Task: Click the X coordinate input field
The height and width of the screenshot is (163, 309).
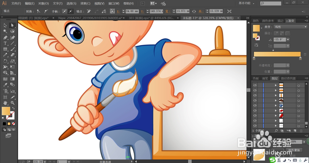Action: click(132, 11)
